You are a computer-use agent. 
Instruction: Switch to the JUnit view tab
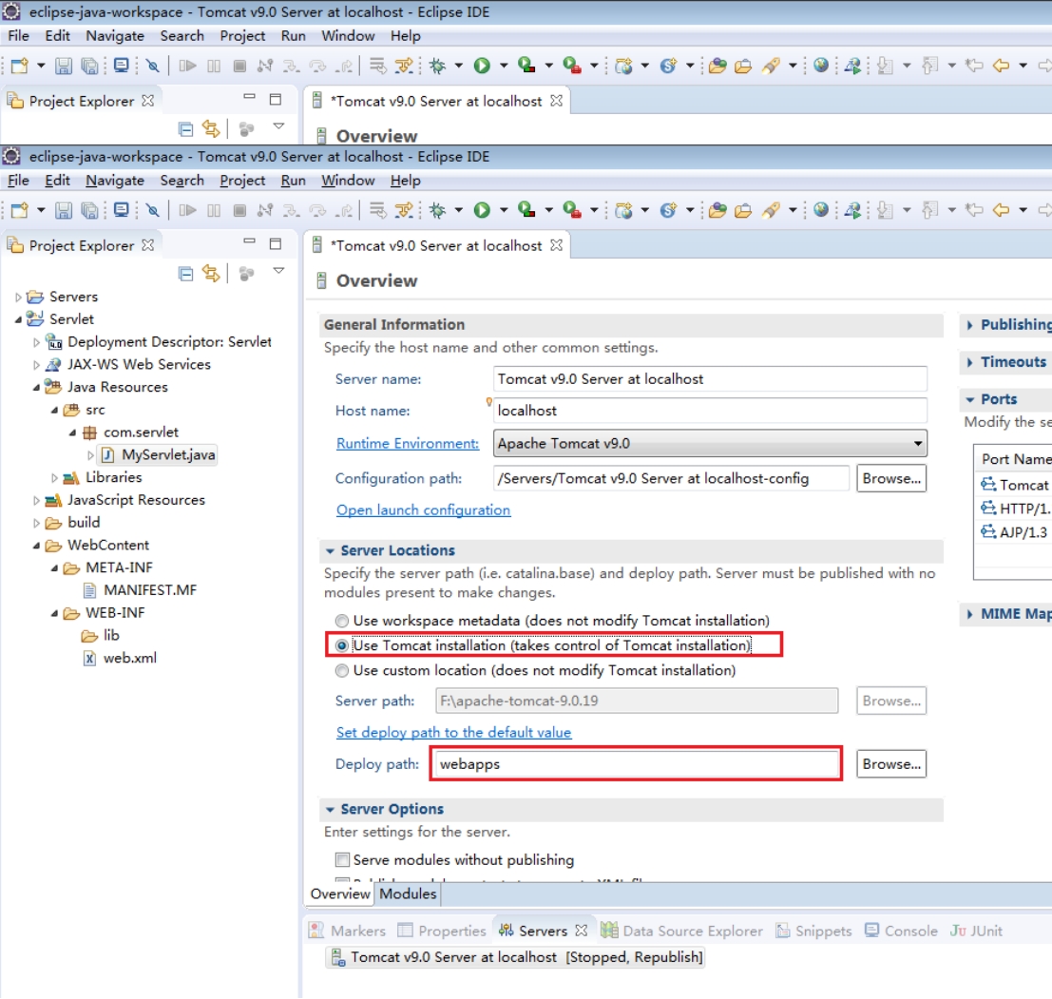coord(976,931)
